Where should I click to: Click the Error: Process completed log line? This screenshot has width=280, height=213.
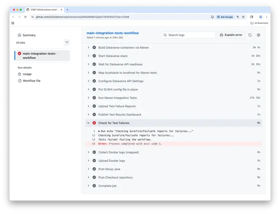click(173, 144)
